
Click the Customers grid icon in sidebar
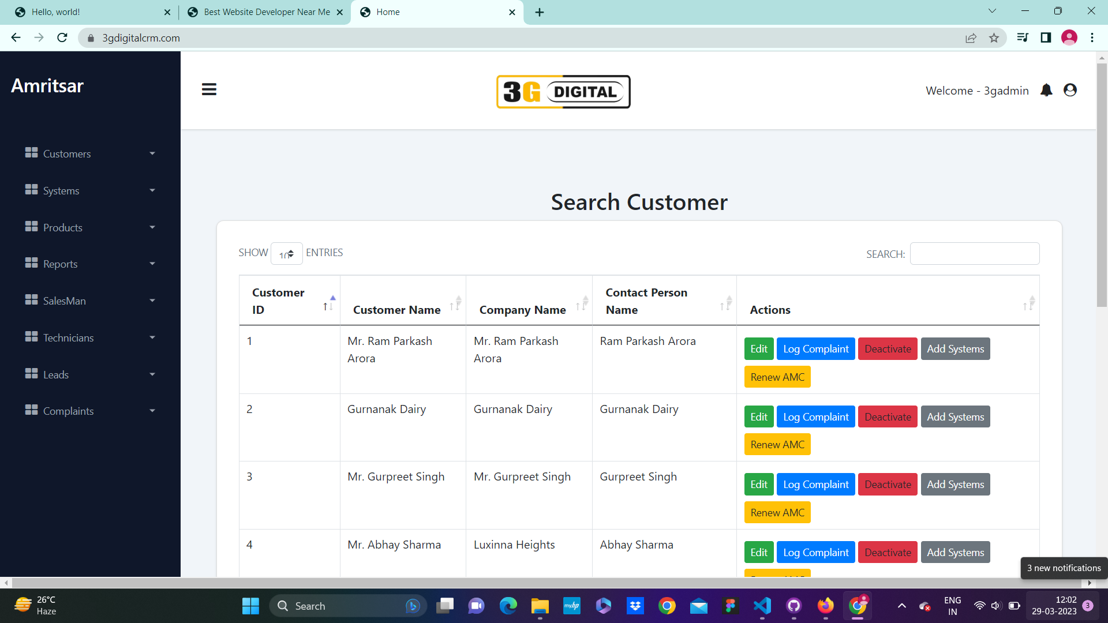coord(31,153)
